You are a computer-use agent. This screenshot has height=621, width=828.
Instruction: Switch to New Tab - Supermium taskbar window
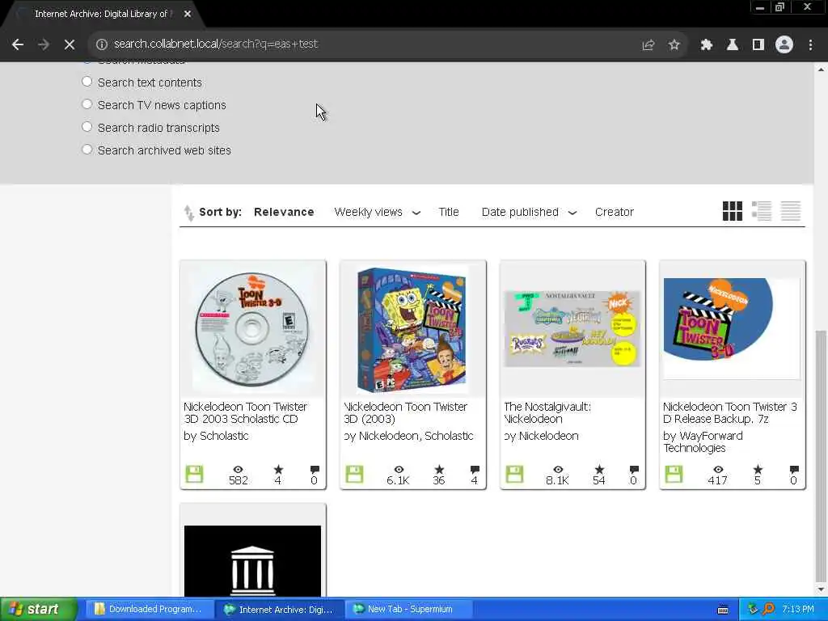[409, 609]
